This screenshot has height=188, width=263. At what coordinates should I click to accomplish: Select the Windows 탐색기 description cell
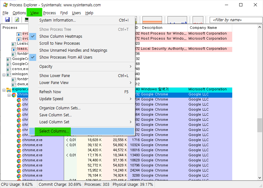coord(155,89)
